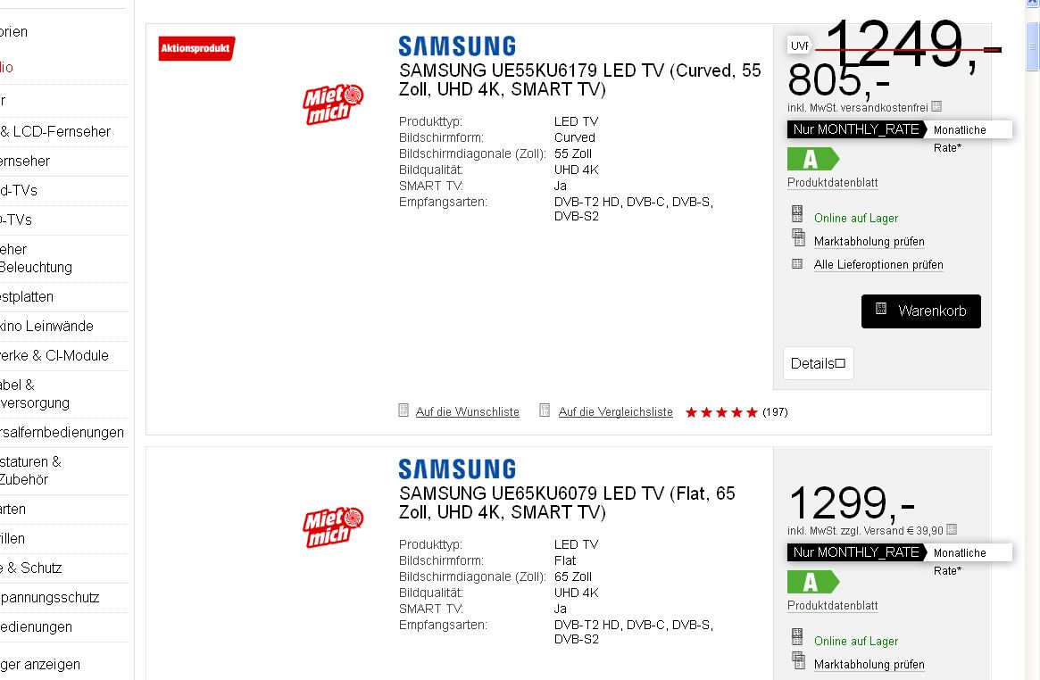Click Samsung logo of the UE55KU6179 listing
1040x680 pixels.
pyautogui.click(x=457, y=46)
